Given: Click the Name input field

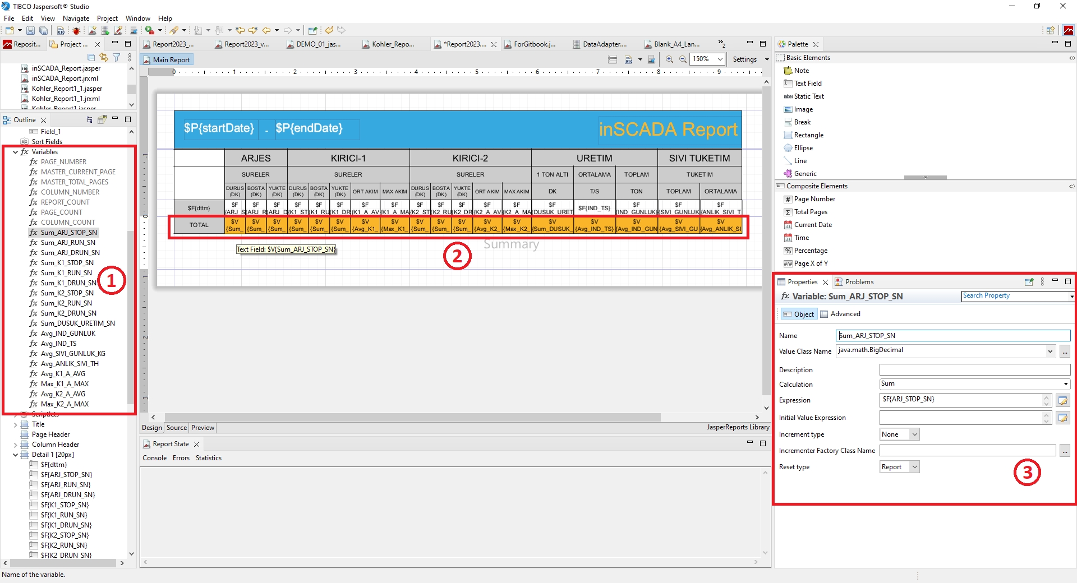Looking at the screenshot, I should [952, 336].
